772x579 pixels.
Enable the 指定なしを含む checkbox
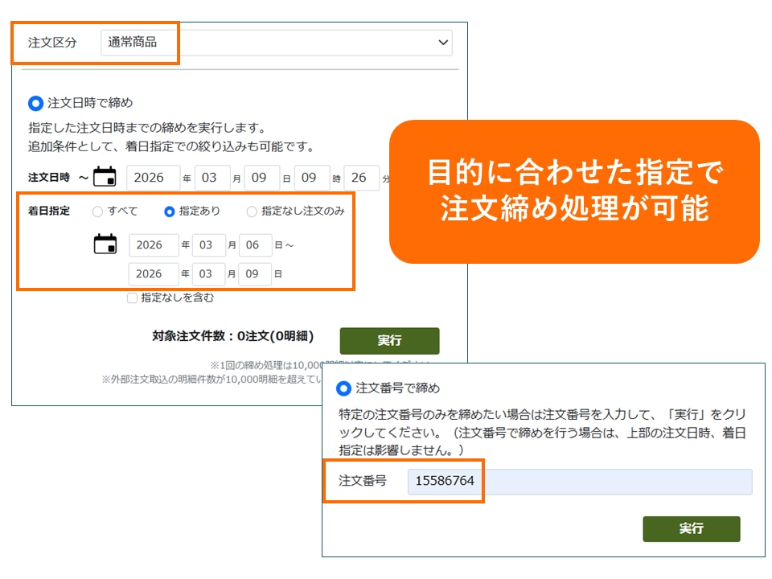[132, 298]
